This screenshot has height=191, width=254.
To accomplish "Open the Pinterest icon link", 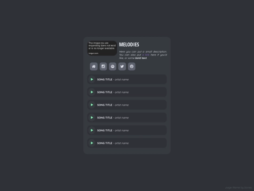I will (132, 66).
